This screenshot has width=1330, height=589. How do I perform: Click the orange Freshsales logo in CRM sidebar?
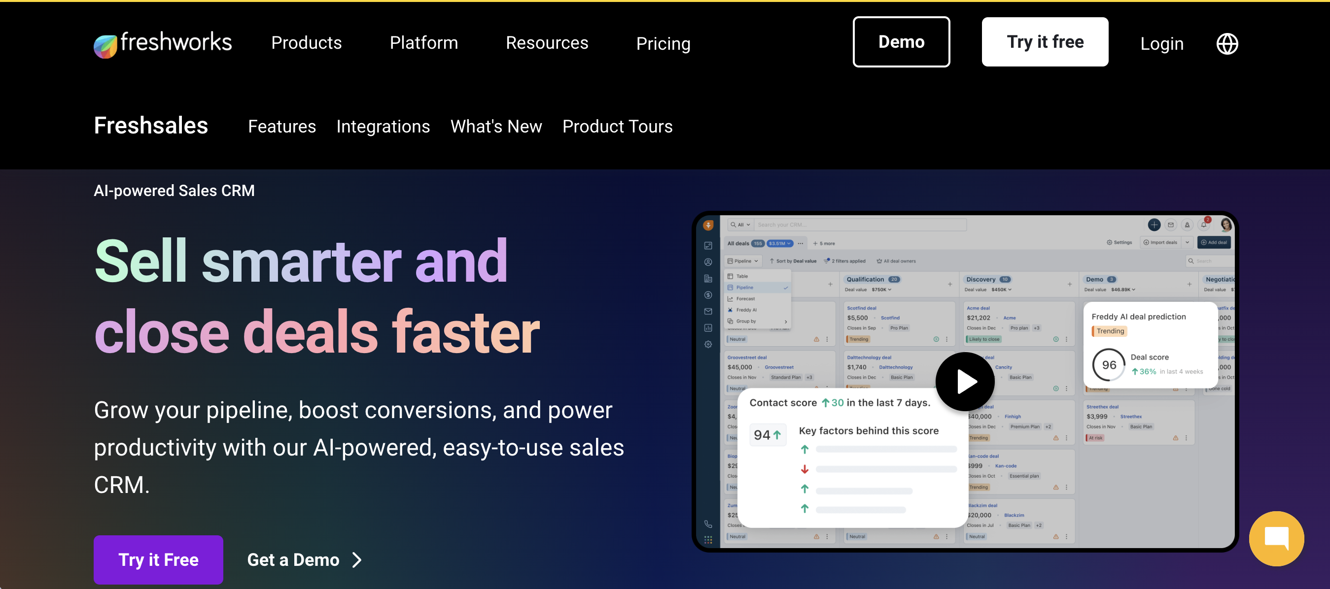coord(708,225)
